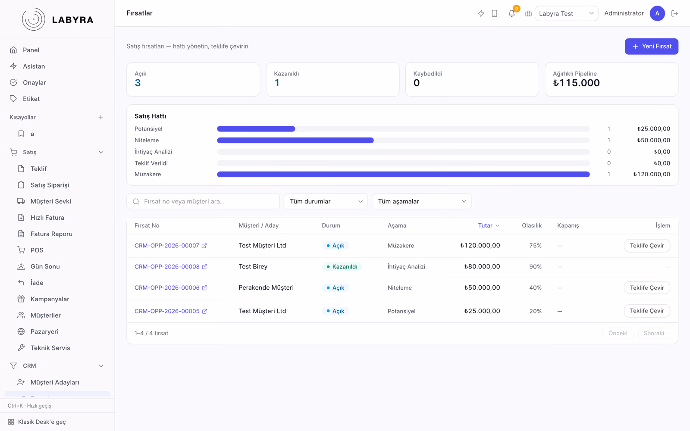This screenshot has width=690, height=431.
Task: Sort by Tutar column header
Action: pos(489,225)
